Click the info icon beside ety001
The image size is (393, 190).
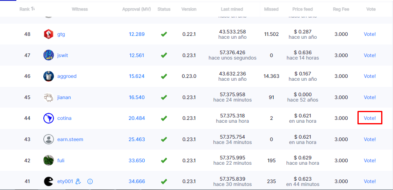pyautogui.click(x=90, y=181)
